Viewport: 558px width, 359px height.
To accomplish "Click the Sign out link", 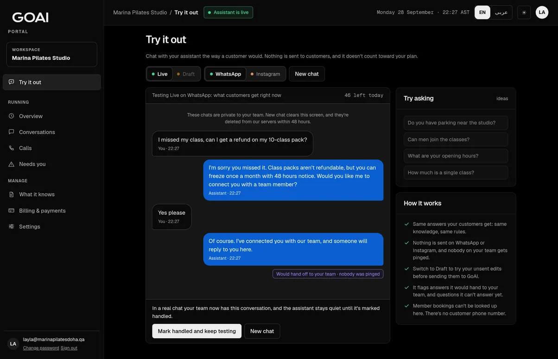I will click(69, 348).
